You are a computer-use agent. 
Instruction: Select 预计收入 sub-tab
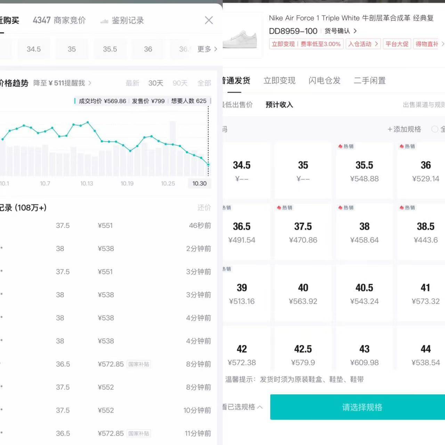(279, 105)
